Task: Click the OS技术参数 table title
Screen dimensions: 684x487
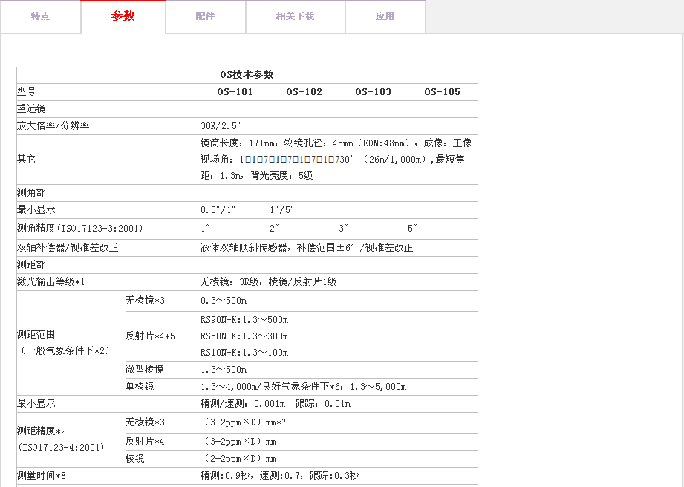Action: tap(247, 74)
